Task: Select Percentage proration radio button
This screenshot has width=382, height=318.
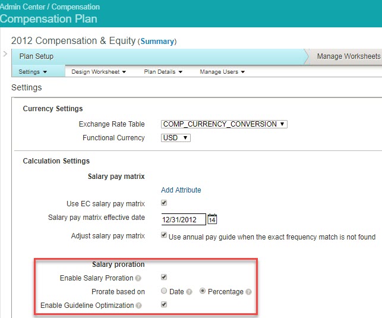Action: coord(203,291)
